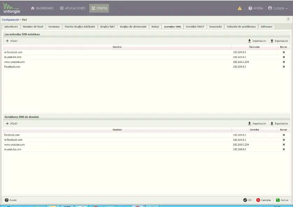Open the Reglas NAT tab
The image size is (293, 207).
(107, 27)
